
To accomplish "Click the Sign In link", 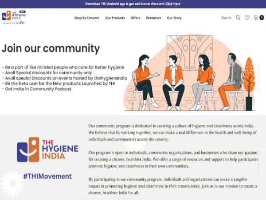I will pos(226,18).
